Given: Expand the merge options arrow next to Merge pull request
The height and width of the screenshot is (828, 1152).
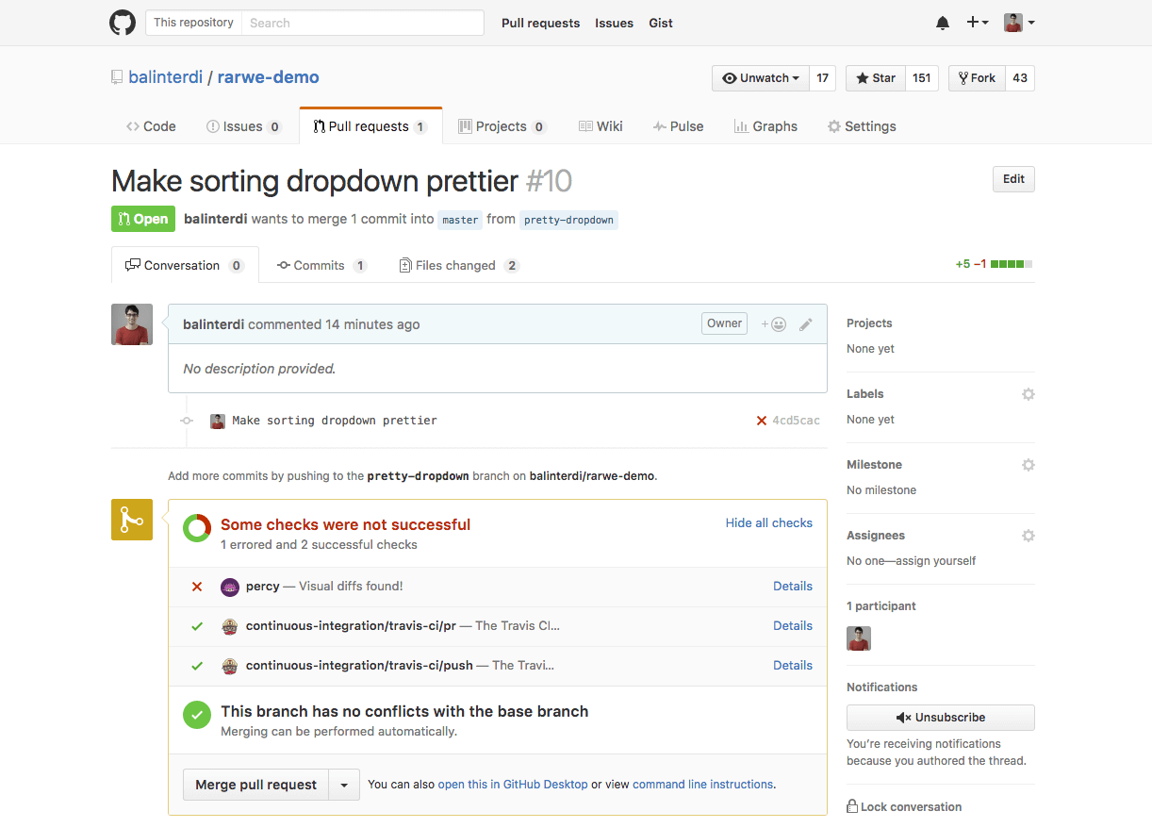Looking at the screenshot, I should (x=344, y=784).
